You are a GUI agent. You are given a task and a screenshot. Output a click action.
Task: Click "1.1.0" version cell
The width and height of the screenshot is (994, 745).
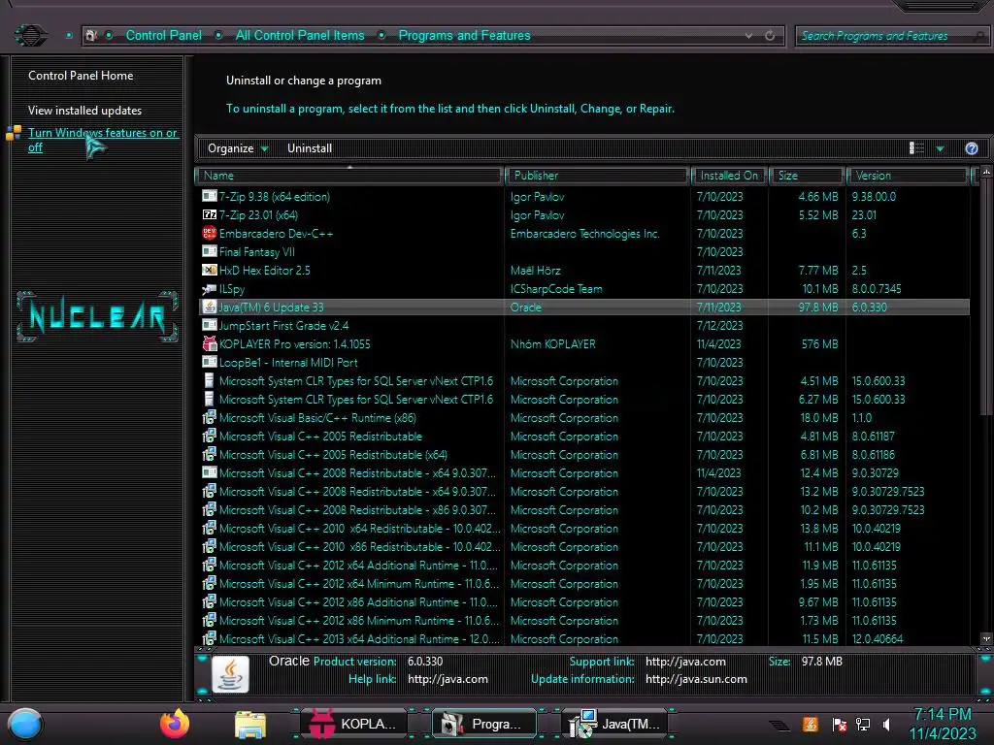click(x=862, y=417)
